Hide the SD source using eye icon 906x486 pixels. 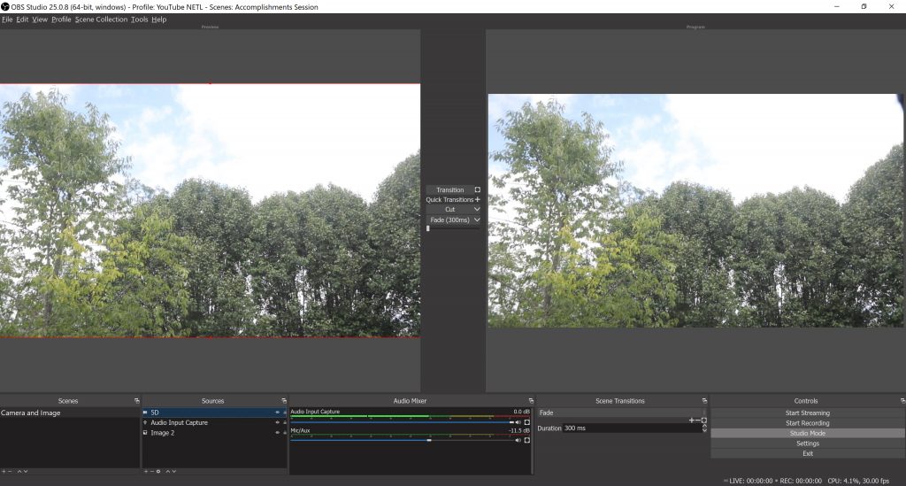[276, 413]
